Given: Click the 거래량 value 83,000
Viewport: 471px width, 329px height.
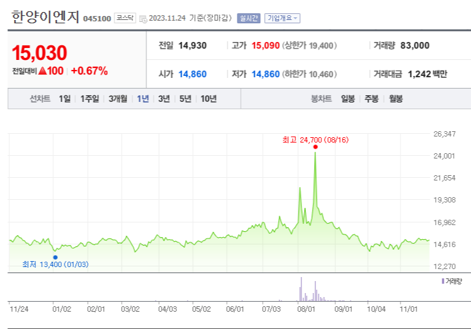Looking at the screenshot, I should tap(415, 46).
